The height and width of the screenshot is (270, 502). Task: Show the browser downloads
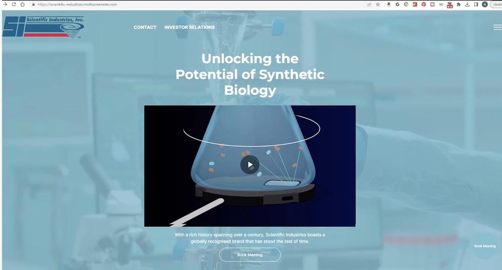click(467, 4)
